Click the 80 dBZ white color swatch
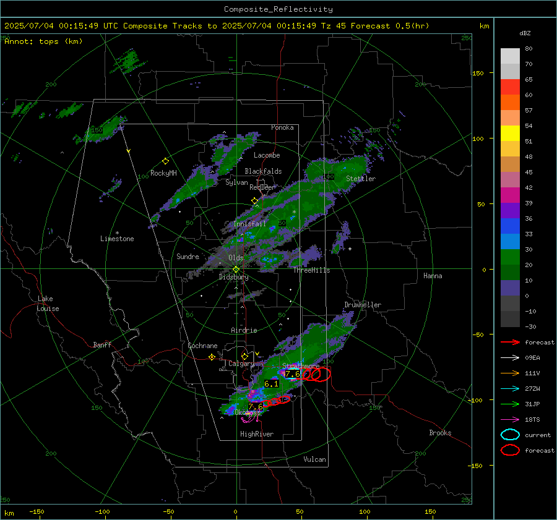 510,56
